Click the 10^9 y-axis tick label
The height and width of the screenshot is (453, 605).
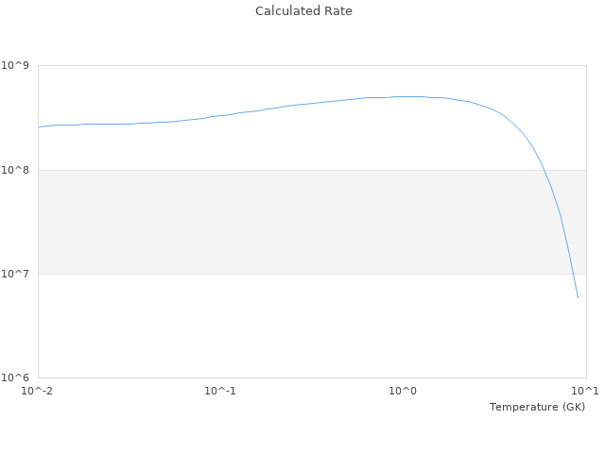(x=17, y=66)
